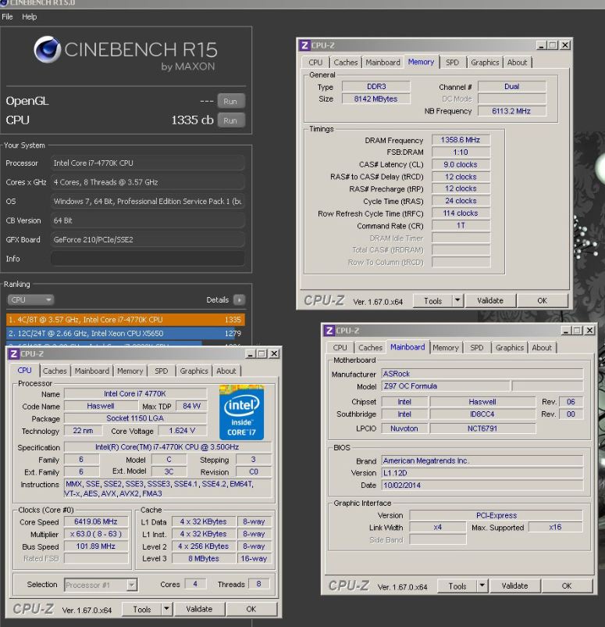Click the Z97 OC Formula model field
The image size is (605, 627).
446,386
